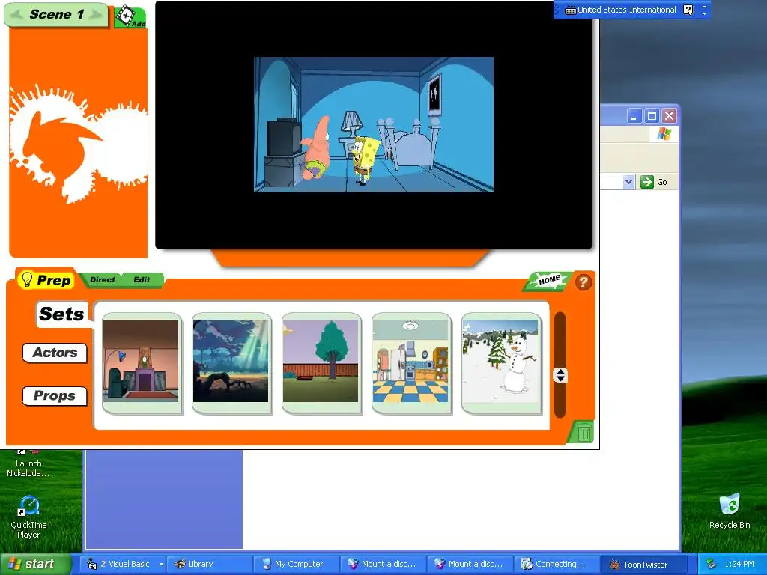Open the Recycle Bin desktop icon
The width and height of the screenshot is (767, 575).
pos(730,511)
